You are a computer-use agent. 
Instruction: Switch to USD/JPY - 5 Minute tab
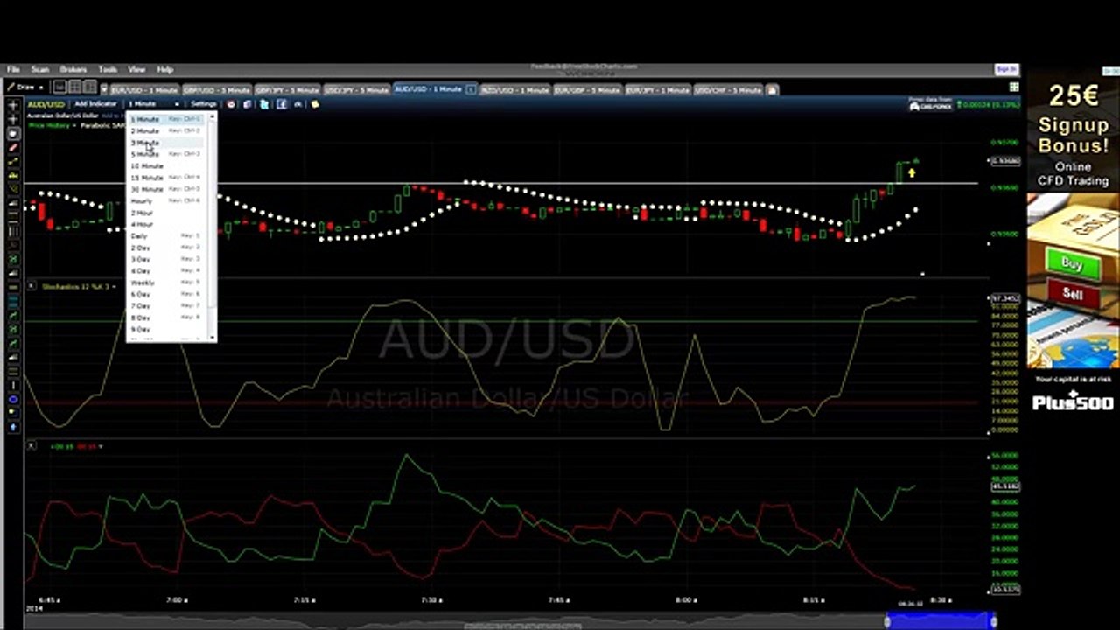(358, 89)
